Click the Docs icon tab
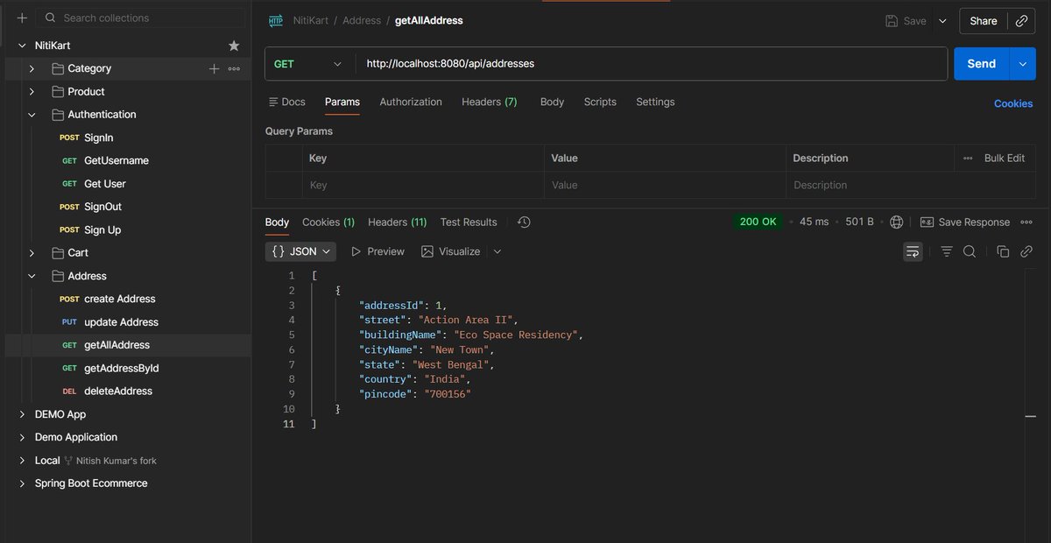The width and height of the screenshot is (1051, 543). 286,102
